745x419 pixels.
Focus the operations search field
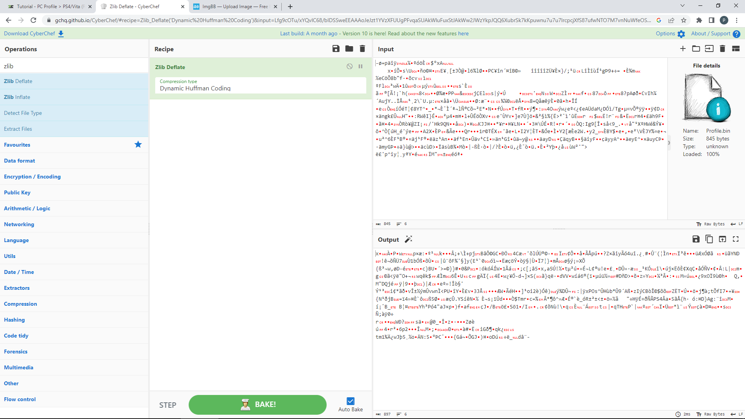click(x=74, y=66)
